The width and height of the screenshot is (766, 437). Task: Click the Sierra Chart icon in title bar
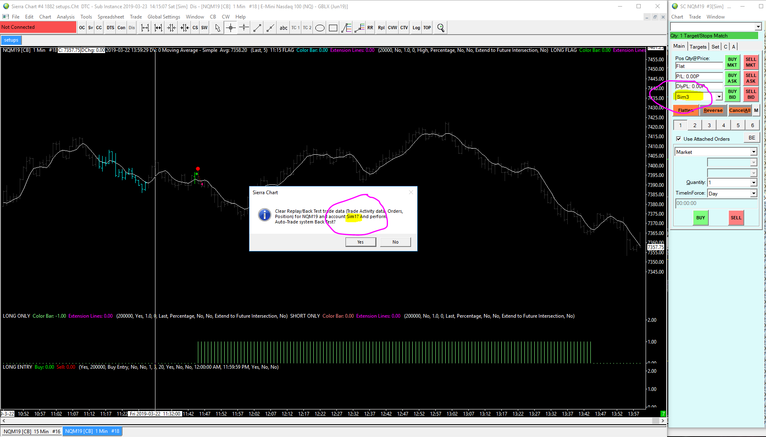(6, 6)
